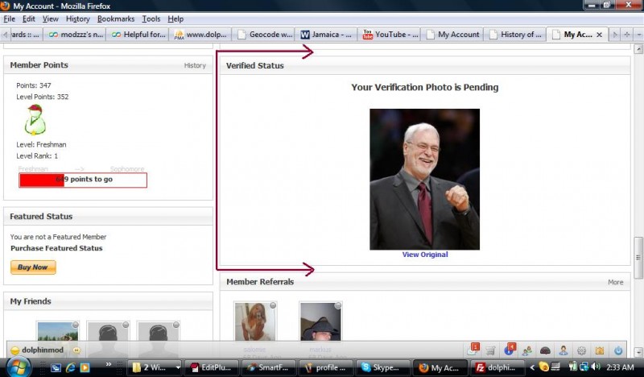Open the network tray icon
This screenshot has width=644, height=377.
584,367
